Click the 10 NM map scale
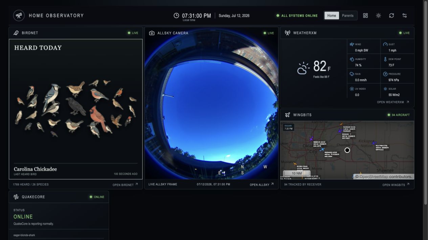This screenshot has width=428, height=240. pyautogui.click(x=296, y=173)
